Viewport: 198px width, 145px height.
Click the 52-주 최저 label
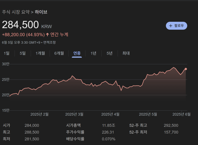(138, 132)
